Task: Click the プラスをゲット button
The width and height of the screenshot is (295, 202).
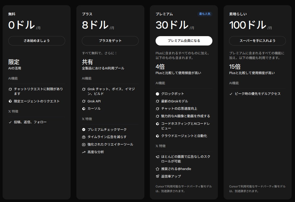Action: point(110,41)
